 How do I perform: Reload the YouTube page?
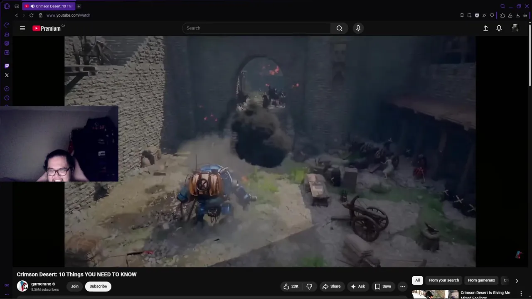coord(31,15)
